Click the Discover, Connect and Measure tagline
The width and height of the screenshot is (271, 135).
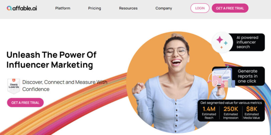click(65, 86)
